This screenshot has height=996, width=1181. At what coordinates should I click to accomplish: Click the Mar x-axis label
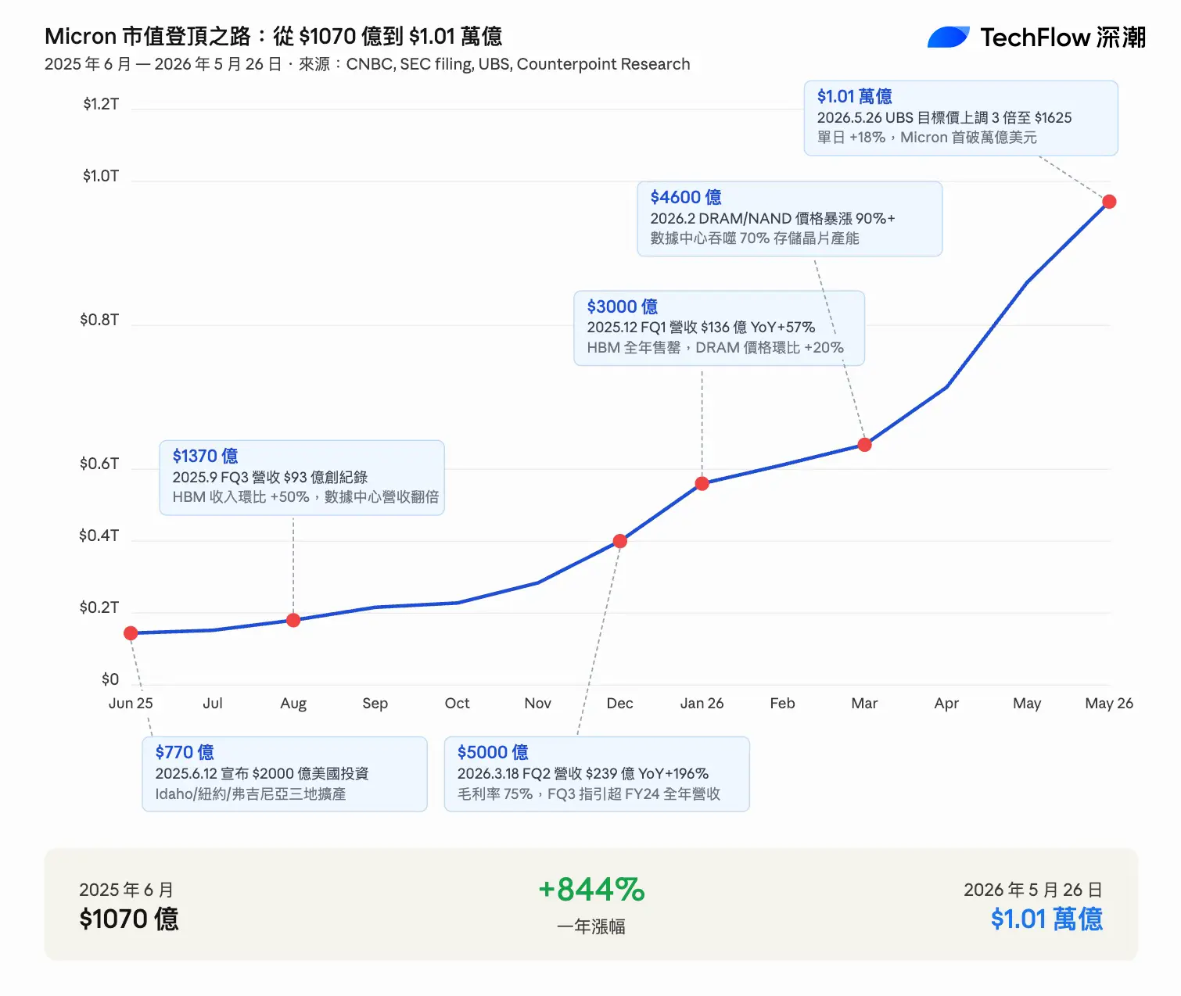[864, 703]
